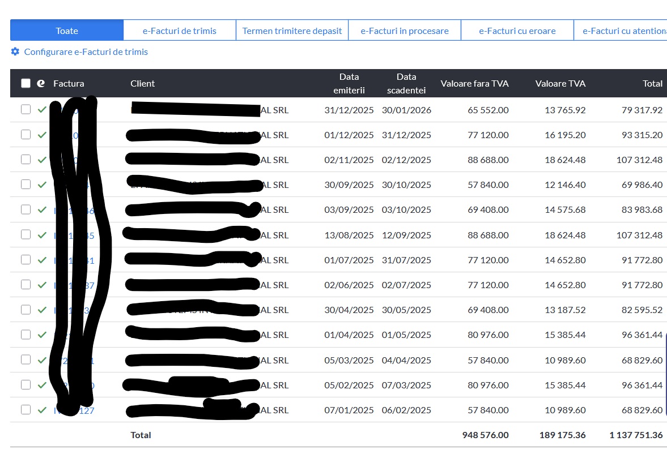Click green checkmark for invoice issued 02/11/2025
This screenshot has height=454, width=667.
pyautogui.click(x=41, y=160)
